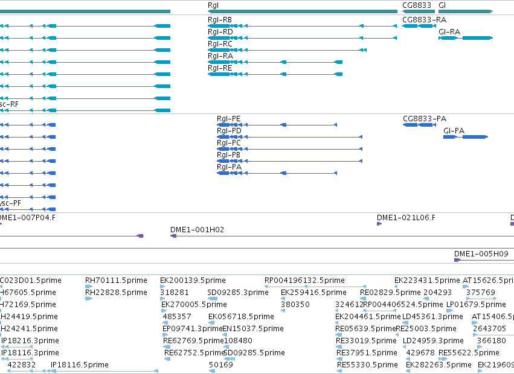Viewport: 514px width, 374px height.
Task: Select the RE62769.5prime EST
Action: point(166,347)
